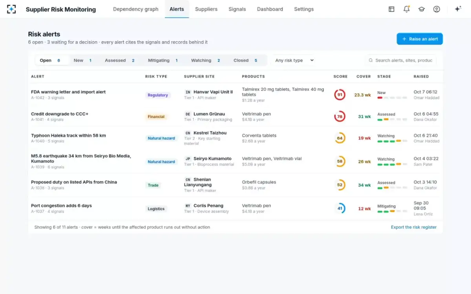The height and width of the screenshot is (294, 471).
Task: Click the 12 wk cover value
Action: pos(364,209)
